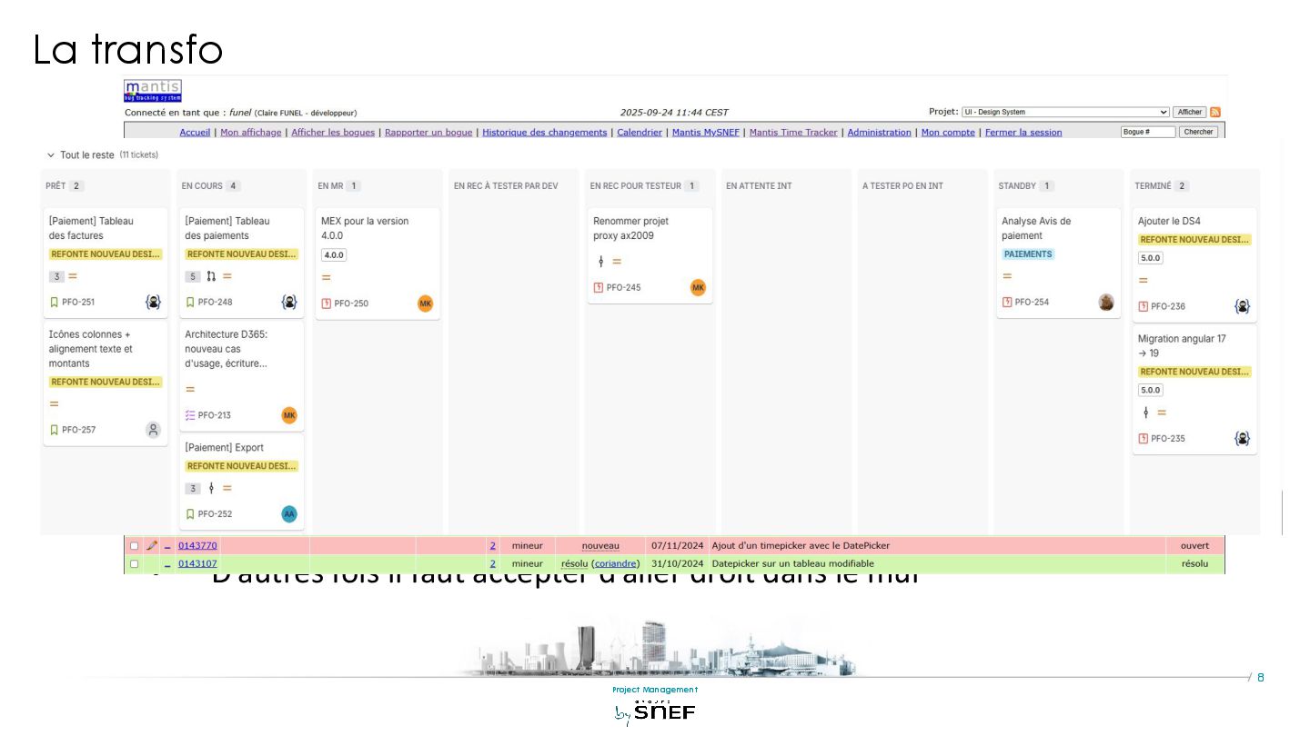Open the Mantis bug tracking logo
This screenshot has height=736, width=1310.
[153, 91]
